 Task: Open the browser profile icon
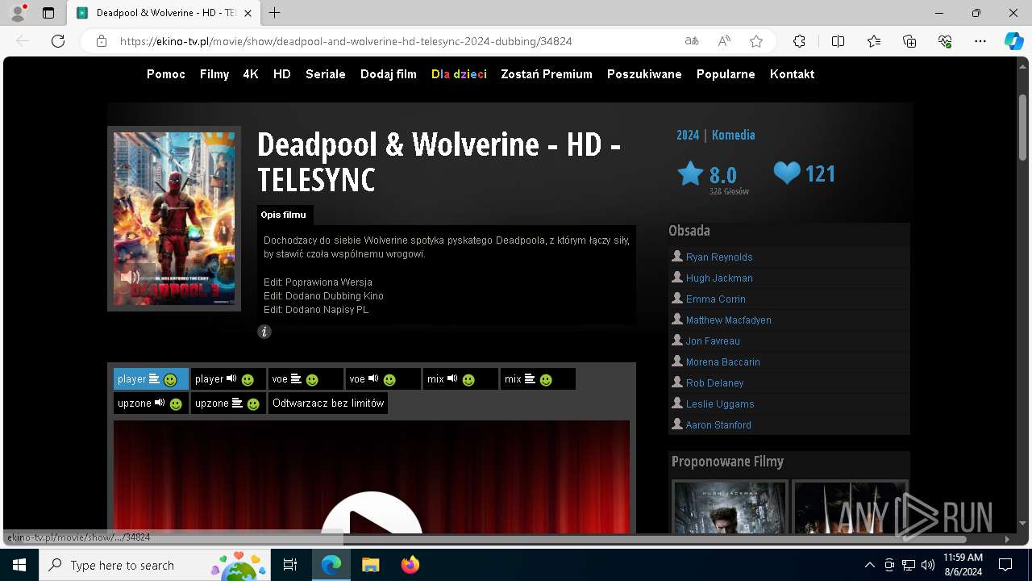point(18,13)
